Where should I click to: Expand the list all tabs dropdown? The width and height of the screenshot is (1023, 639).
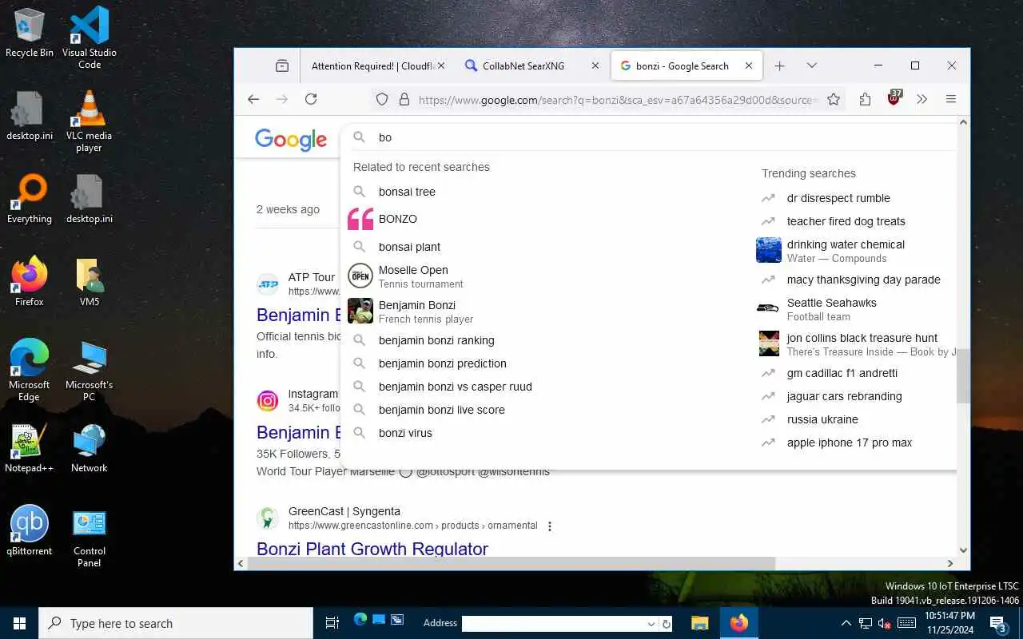(811, 65)
